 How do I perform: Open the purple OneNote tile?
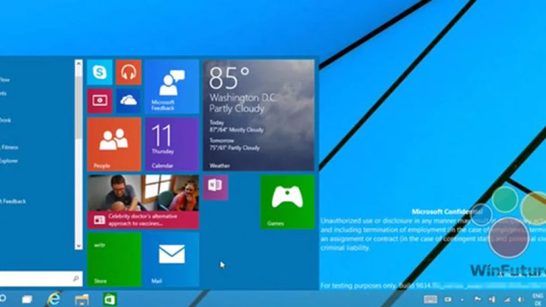click(x=215, y=187)
